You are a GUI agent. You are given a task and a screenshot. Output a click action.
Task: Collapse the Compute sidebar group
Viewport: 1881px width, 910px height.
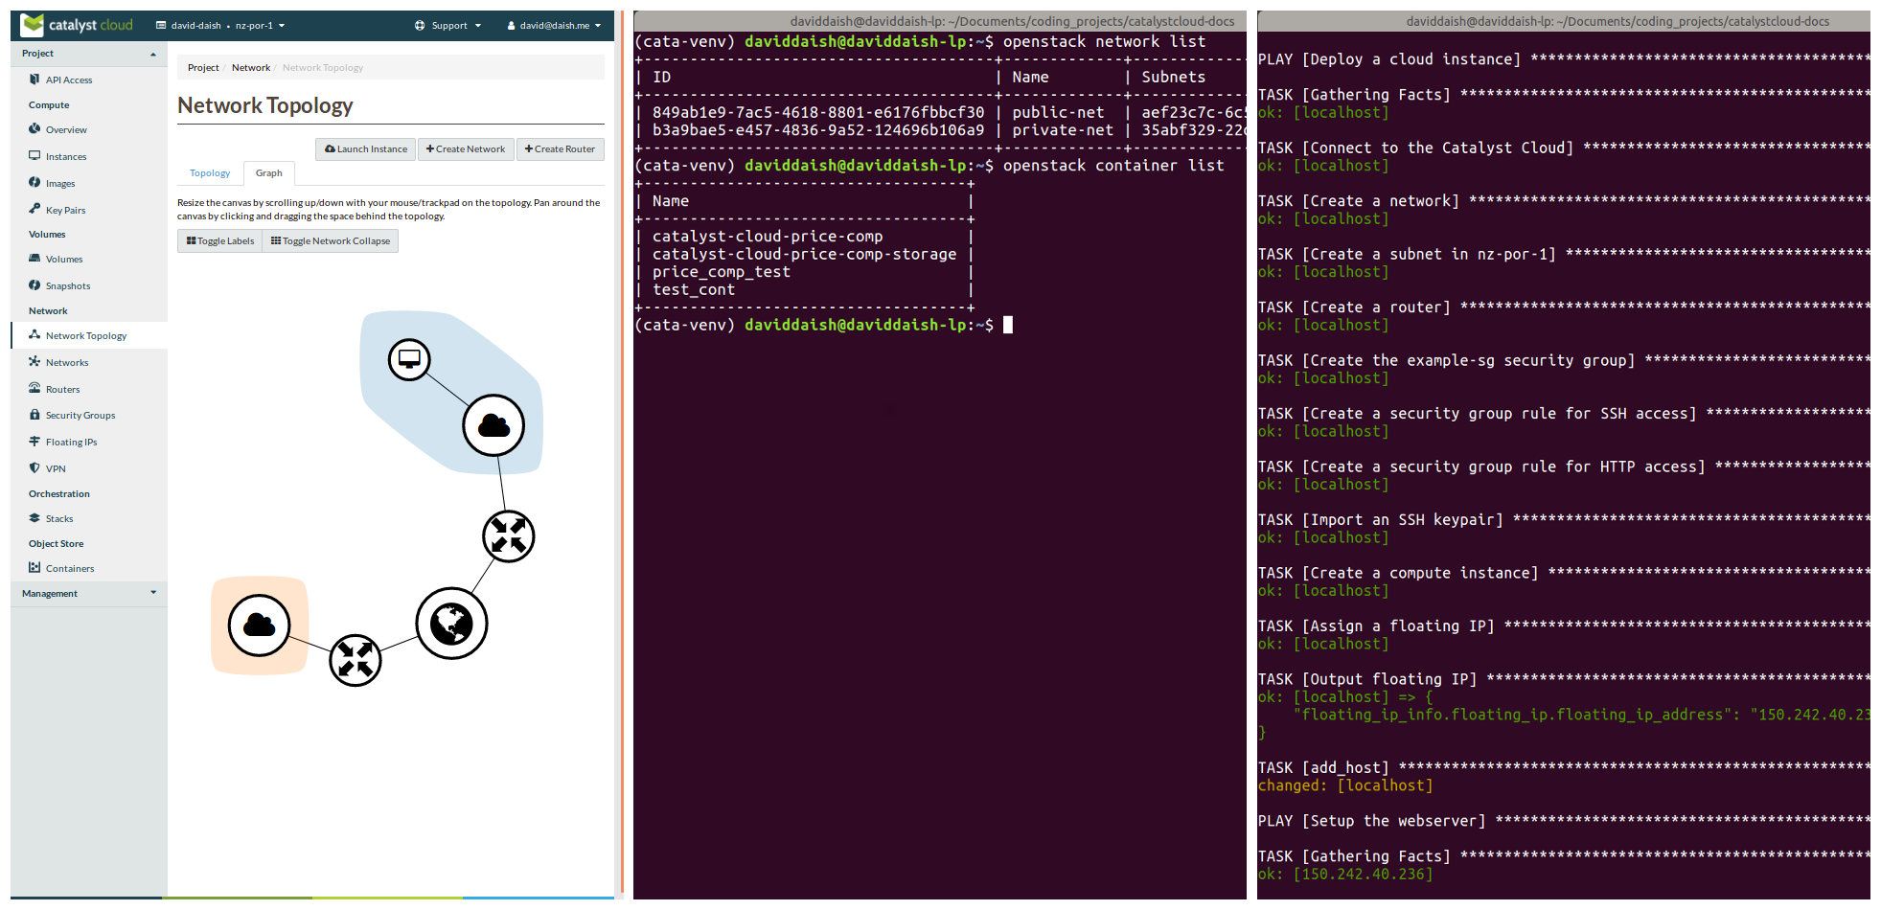[x=49, y=105]
